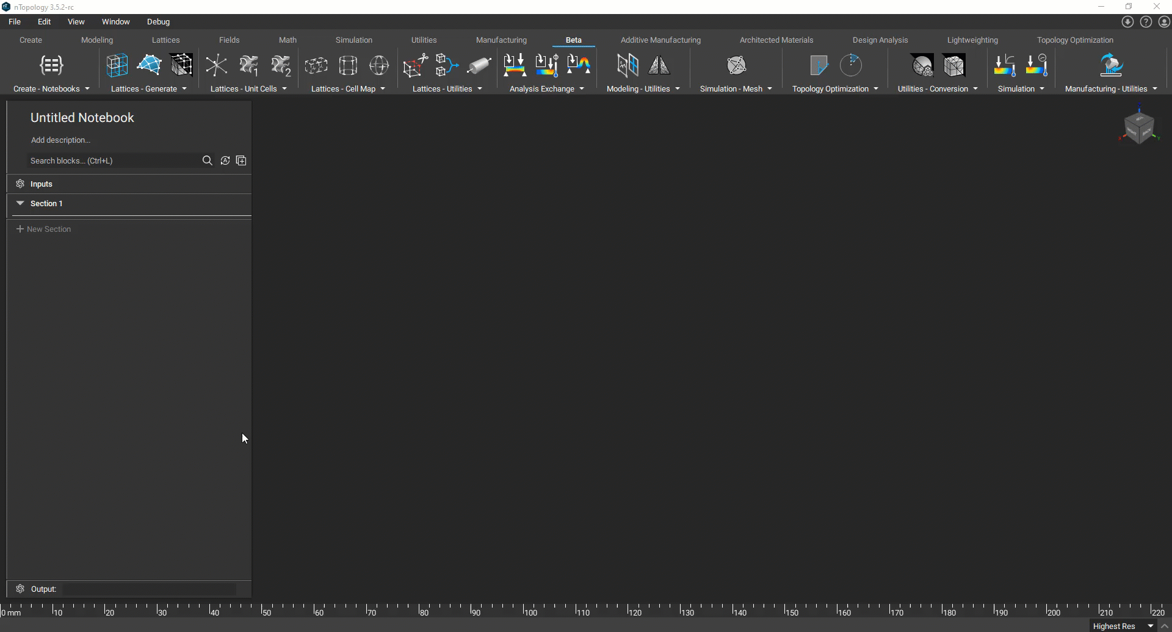Screen dimensions: 1172x632
Task: Select the rectangular cell map icon
Action: point(316,65)
